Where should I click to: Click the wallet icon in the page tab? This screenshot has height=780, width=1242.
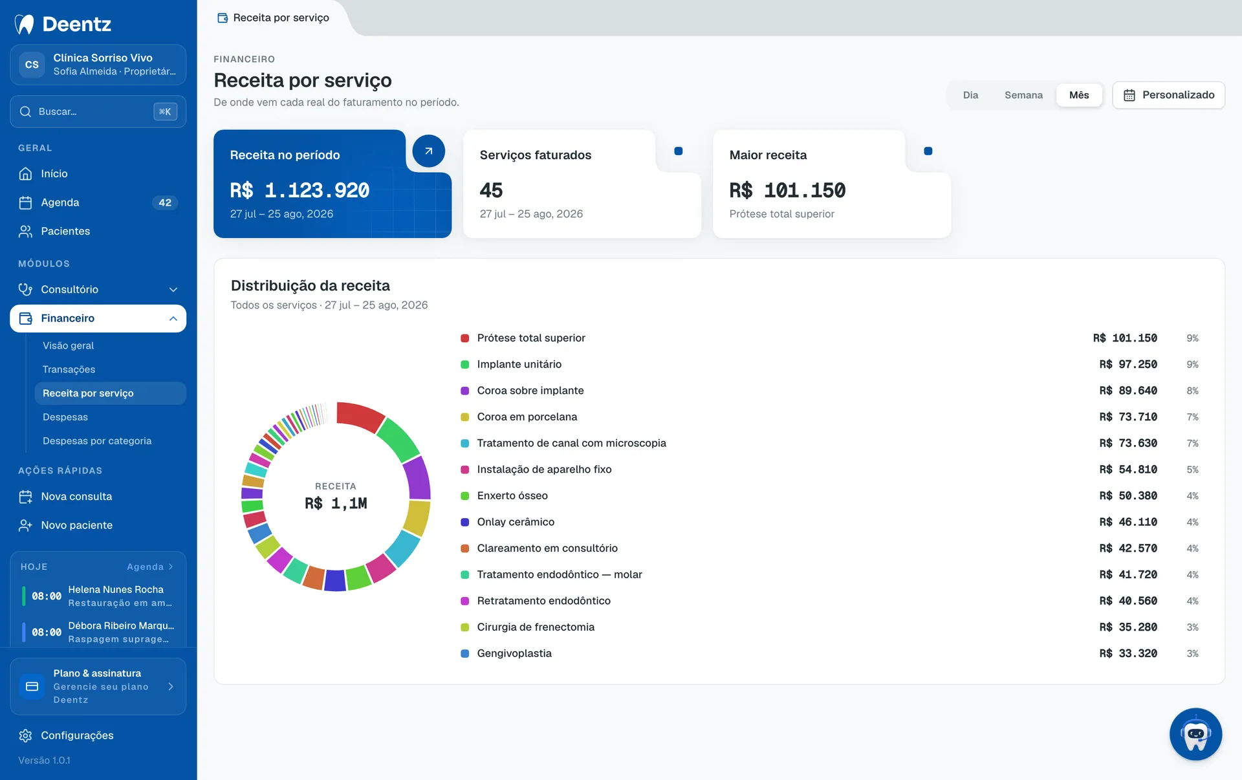(x=223, y=18)
